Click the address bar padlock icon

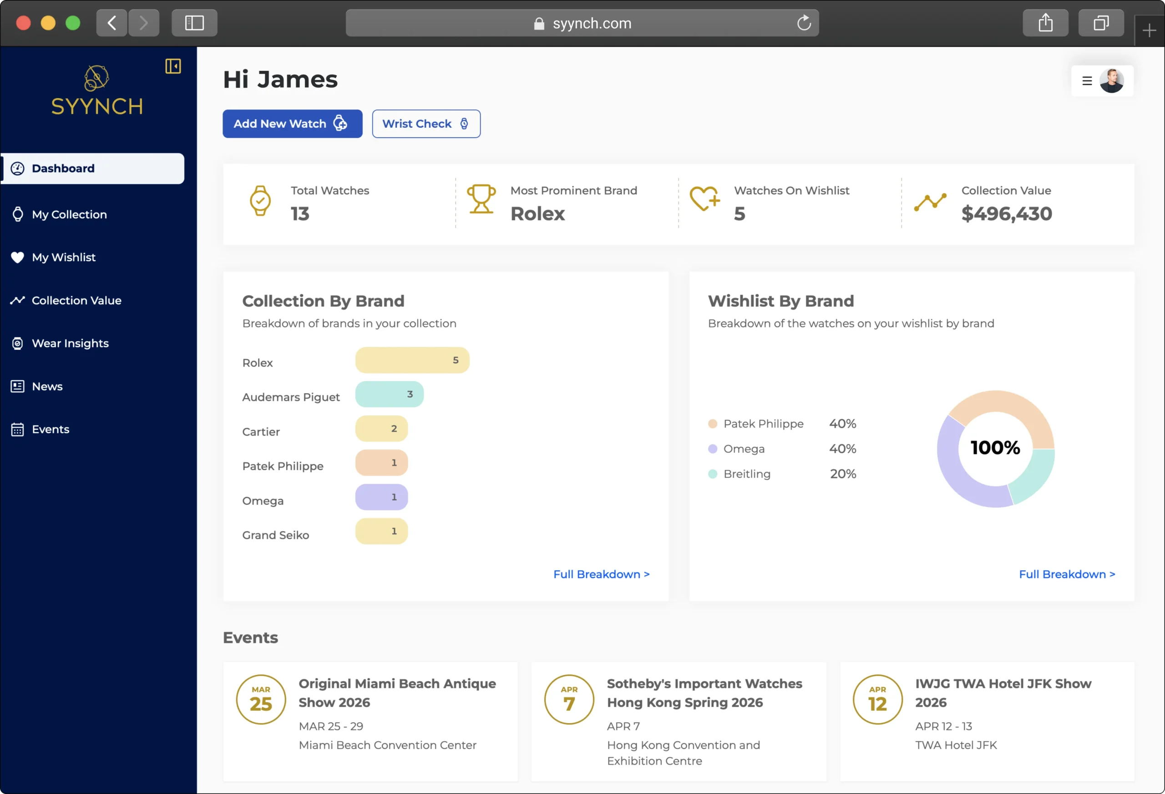pos(539,24)
